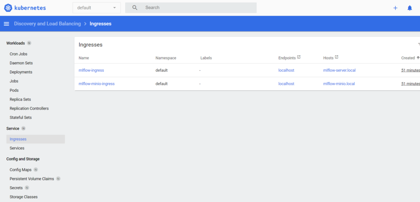The width and height of the screenshot is (420, 202).
Task: Open the mlflow-minio-ingress link
Action: coord(96,84)
